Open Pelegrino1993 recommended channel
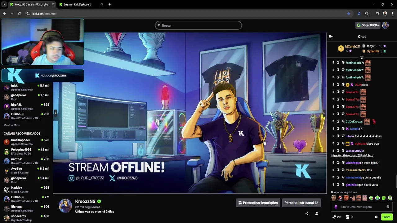397x223 pixels. point(26,151)
